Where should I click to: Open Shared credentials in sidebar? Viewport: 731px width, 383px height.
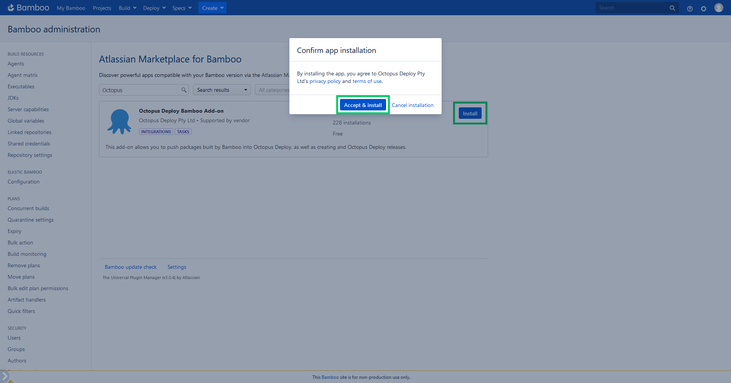(29, 144)
